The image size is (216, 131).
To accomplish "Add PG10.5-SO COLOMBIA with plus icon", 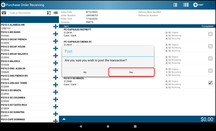I will (x=56, y=99).
